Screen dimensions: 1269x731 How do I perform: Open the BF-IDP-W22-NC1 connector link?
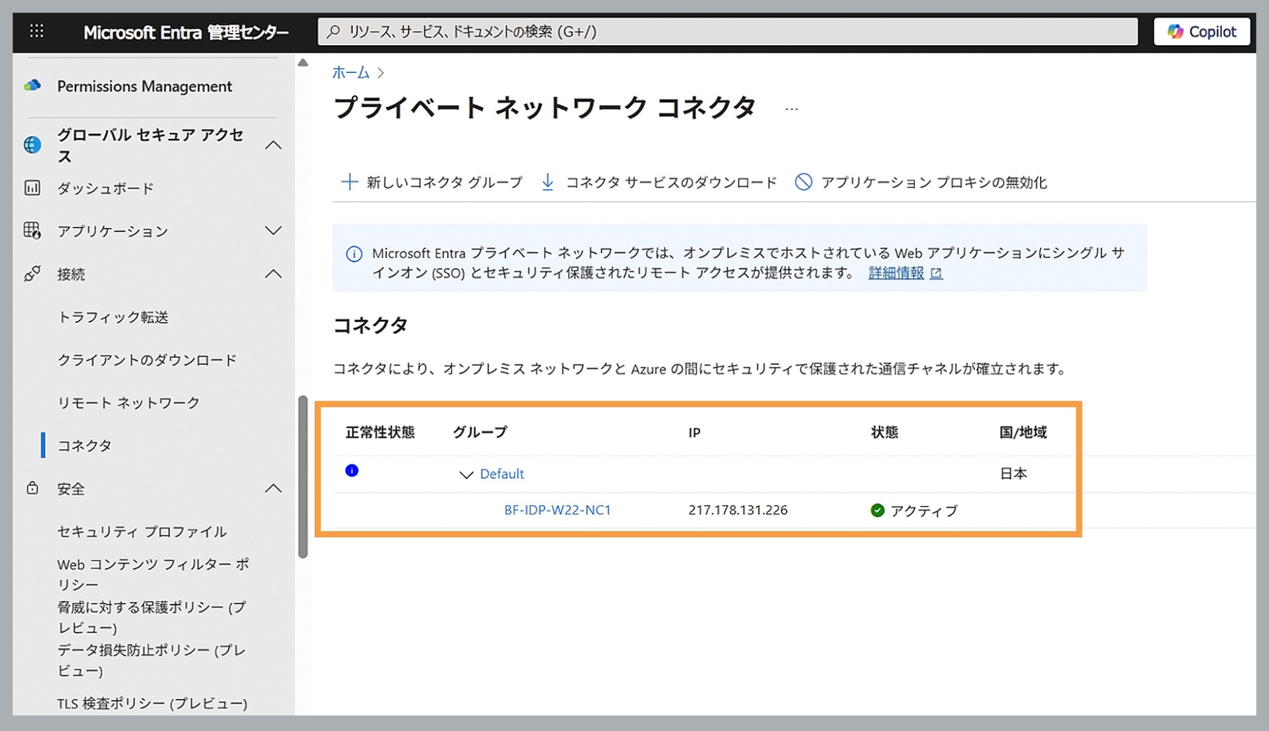coord(556,510)
